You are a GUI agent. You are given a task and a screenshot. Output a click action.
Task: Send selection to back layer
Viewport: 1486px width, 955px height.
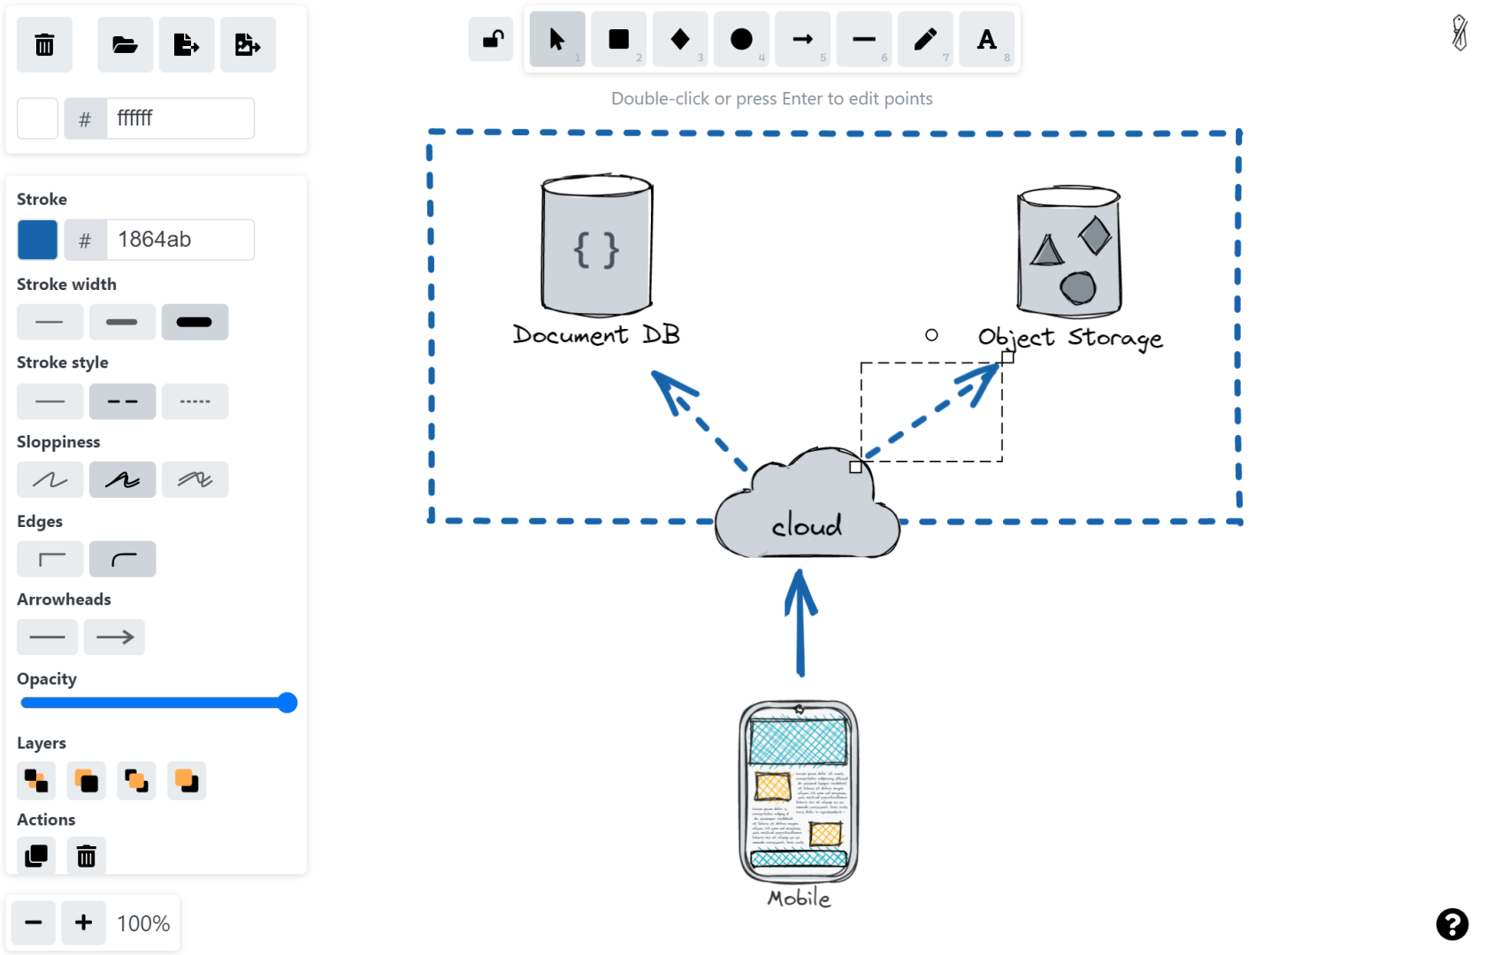[36, 781]
